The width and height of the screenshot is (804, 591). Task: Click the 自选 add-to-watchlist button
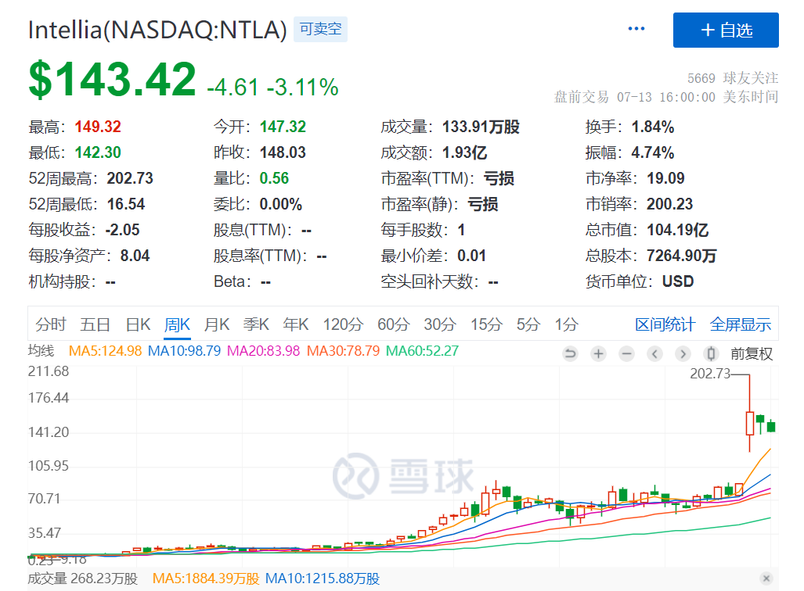click(x=726, y=30)
